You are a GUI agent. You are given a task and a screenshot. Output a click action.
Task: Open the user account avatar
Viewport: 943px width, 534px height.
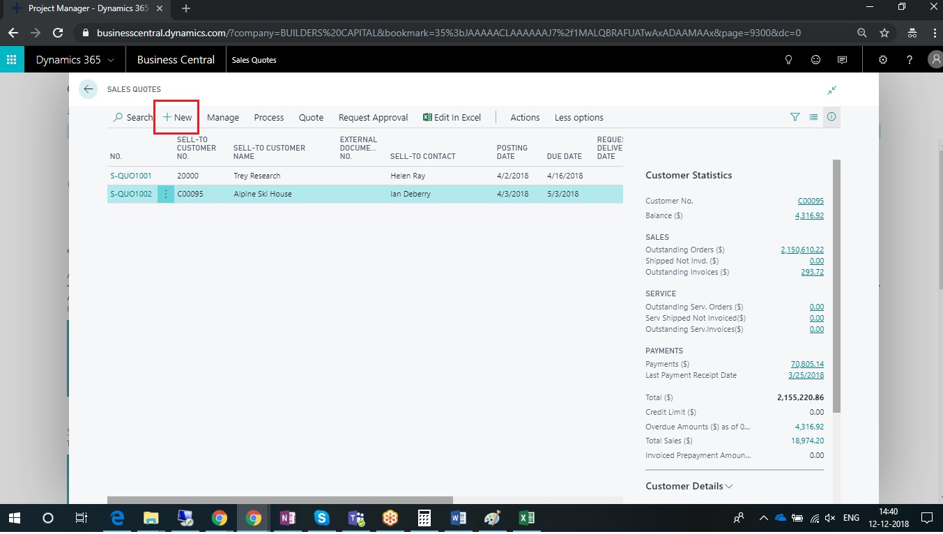(x=935, y=60)
